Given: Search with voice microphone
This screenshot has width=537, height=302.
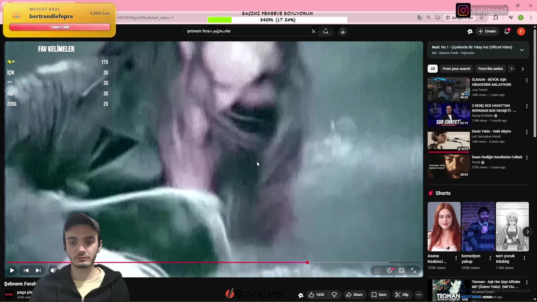Looking at the screenshot, I should pyautogui.click(x=343, y=31).
